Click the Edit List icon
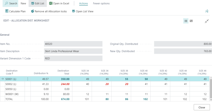 (x=32, y=3)
